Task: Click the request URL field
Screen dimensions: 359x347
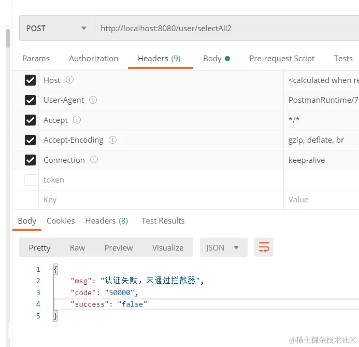Action: click(x=226, y=28)
